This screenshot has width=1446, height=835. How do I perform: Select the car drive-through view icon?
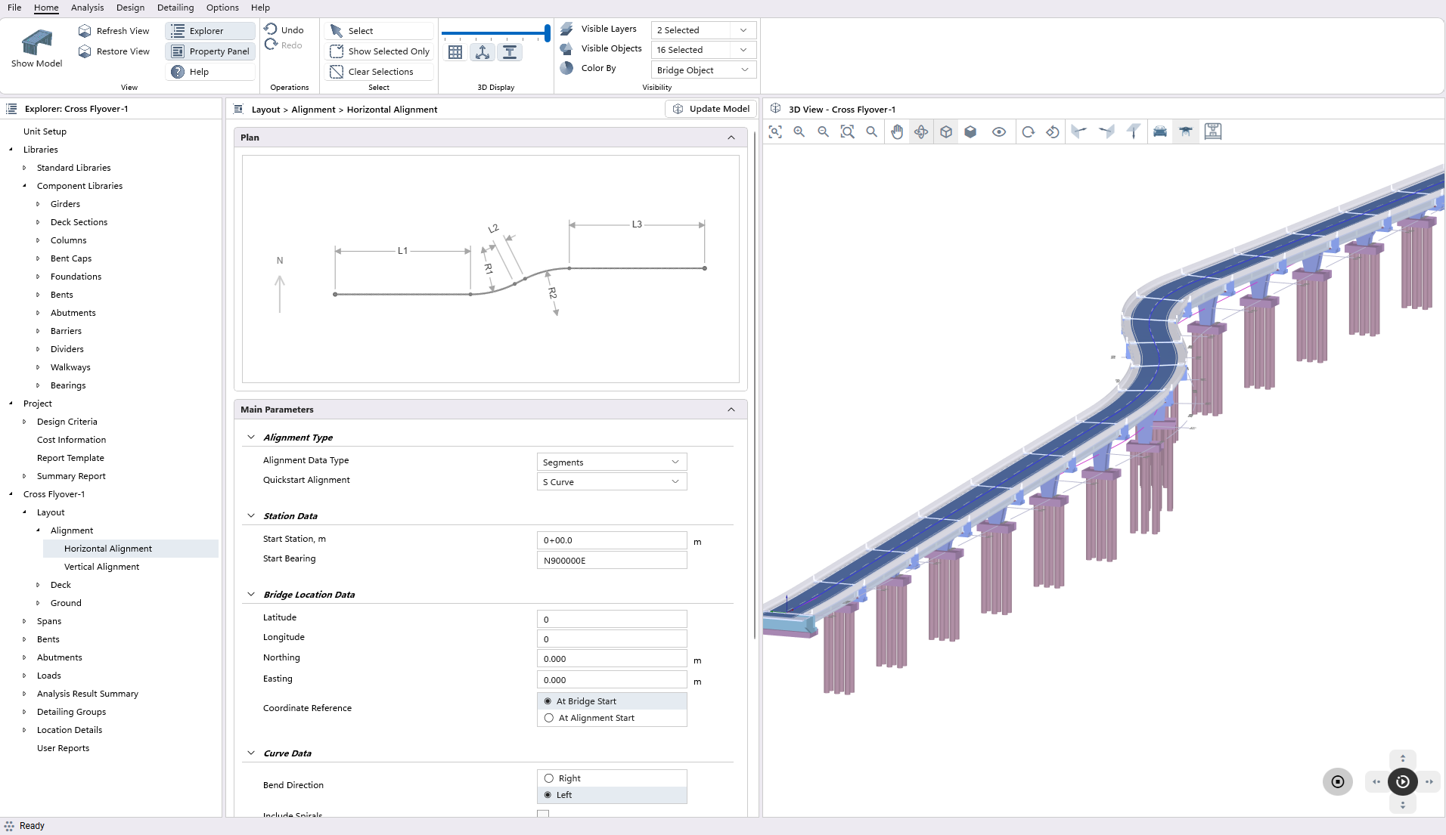1160,131
